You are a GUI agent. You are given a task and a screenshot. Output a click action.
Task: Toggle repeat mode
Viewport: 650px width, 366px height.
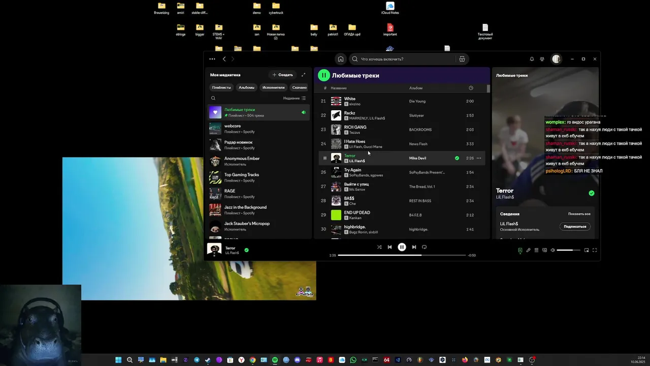coord(424,247)
